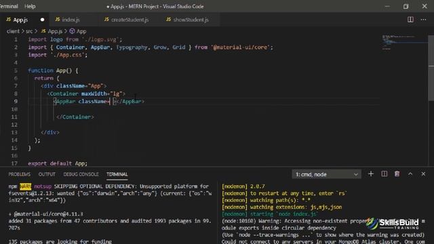Open the Help menu
This screenshot has width=434, height=244.
[x=30, y=6]
